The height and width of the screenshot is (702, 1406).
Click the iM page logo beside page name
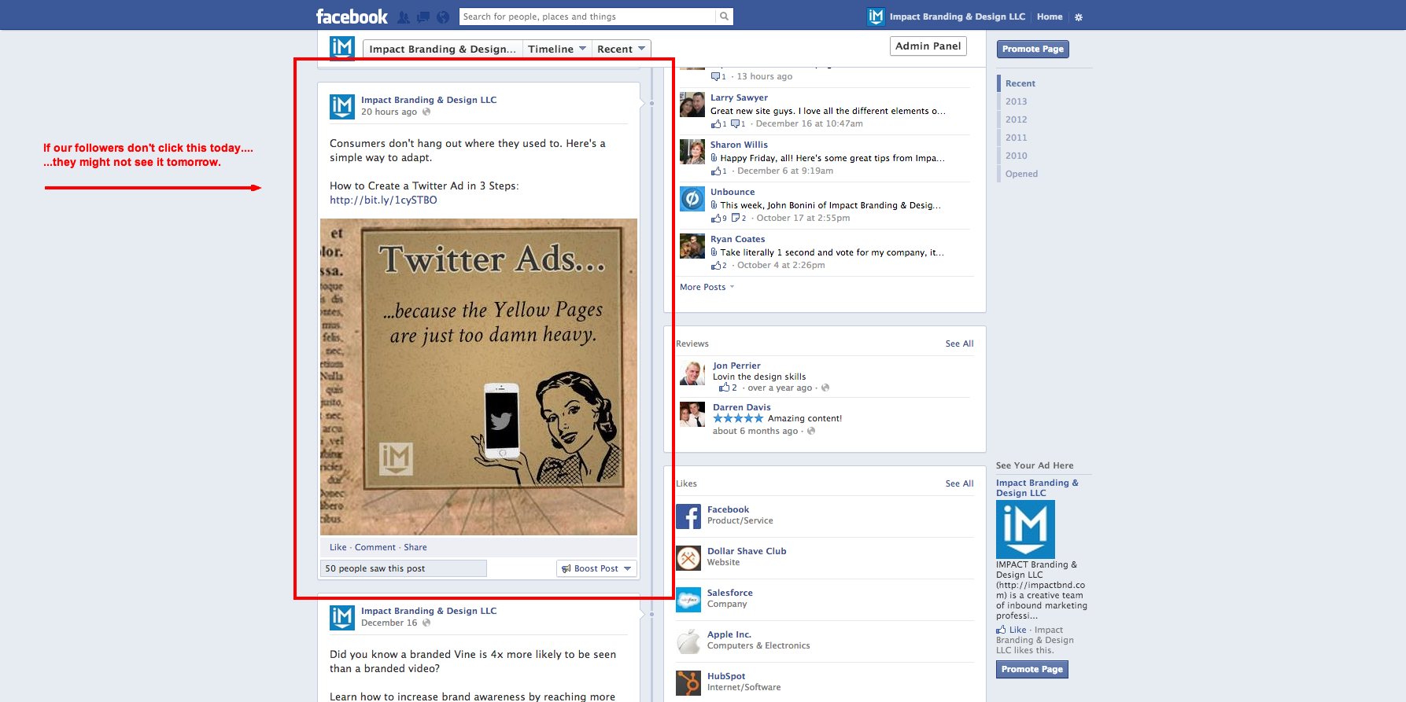(x=342, y=47)
